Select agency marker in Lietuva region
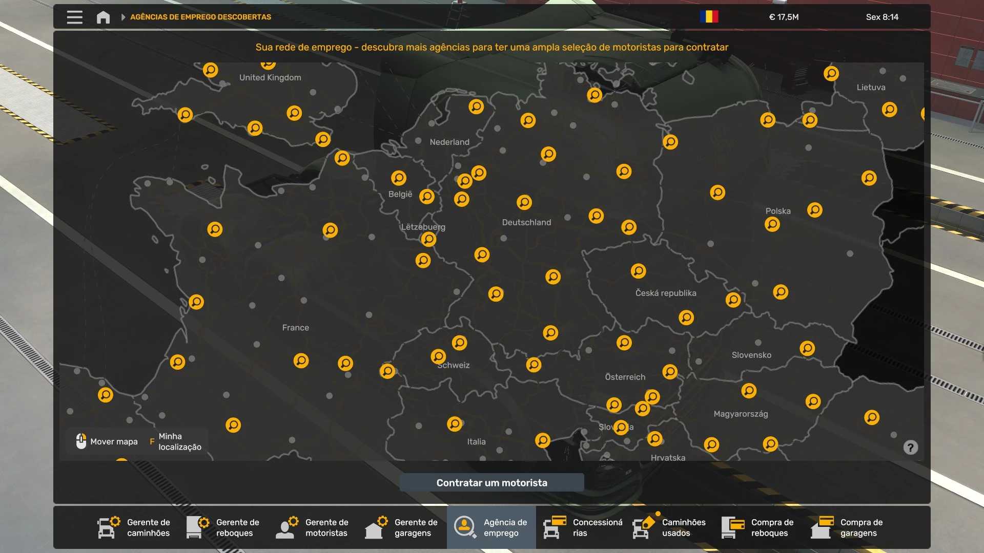The height and width of the screenshot is (553, 984). 889,110
